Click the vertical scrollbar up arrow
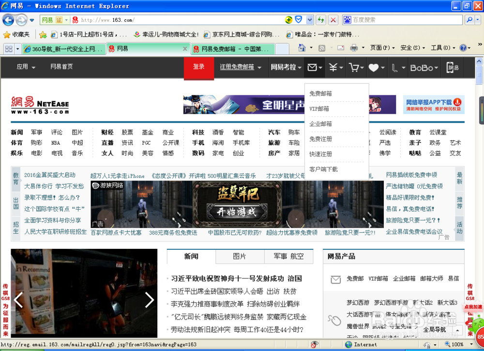The height and width of the screenshot is (351, 484). coord(479,61)
